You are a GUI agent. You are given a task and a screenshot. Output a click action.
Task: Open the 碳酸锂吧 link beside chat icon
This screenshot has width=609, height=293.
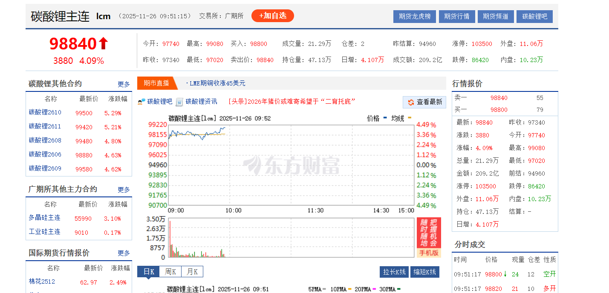160,102
